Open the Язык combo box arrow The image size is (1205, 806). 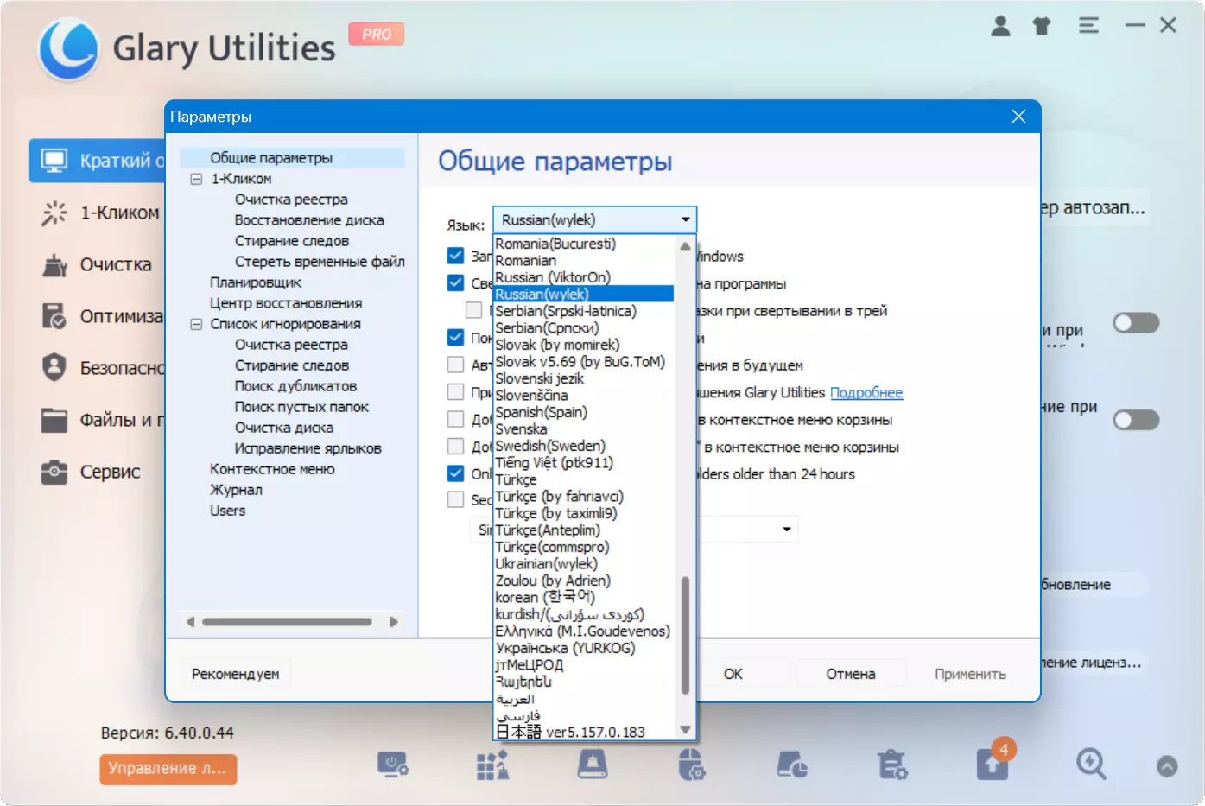tap(686, 219)
